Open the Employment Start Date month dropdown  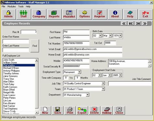[x=109, y=75]
